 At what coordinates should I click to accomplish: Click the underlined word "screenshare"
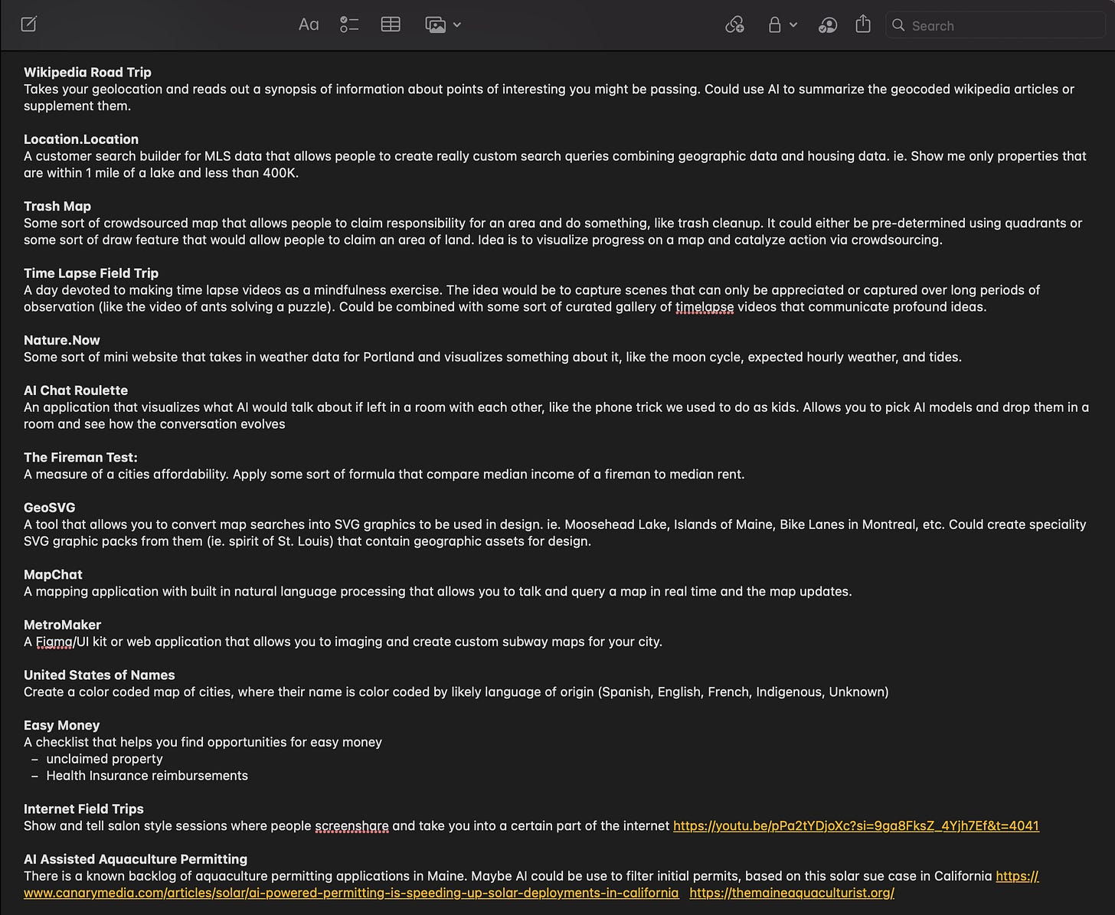click(352, 825)
